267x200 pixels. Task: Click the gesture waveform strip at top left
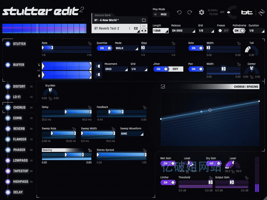click(x=44, y=28)
